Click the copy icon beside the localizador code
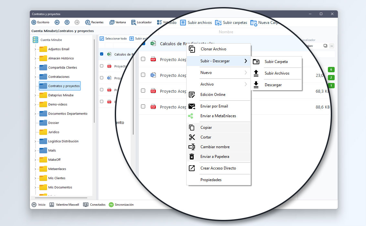The height and width of the screenshot is (226, 366). coord(325,46)
